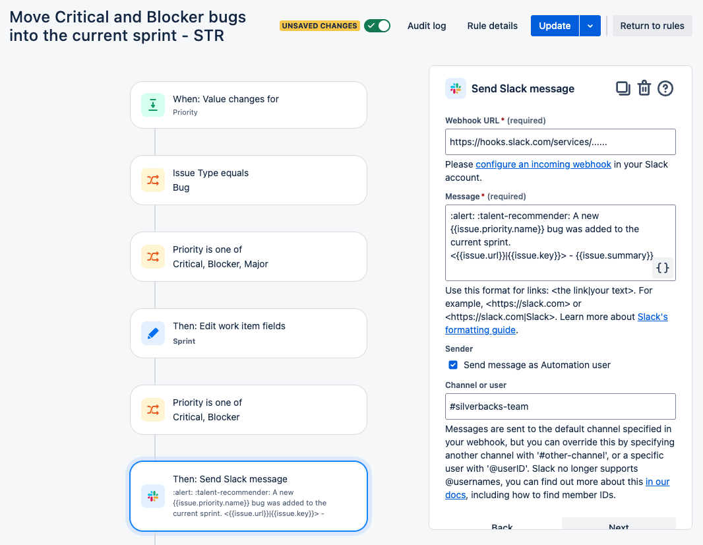Focus the Message text area
703x545 pixels.
pyautogui.click(x=560, y=243)
